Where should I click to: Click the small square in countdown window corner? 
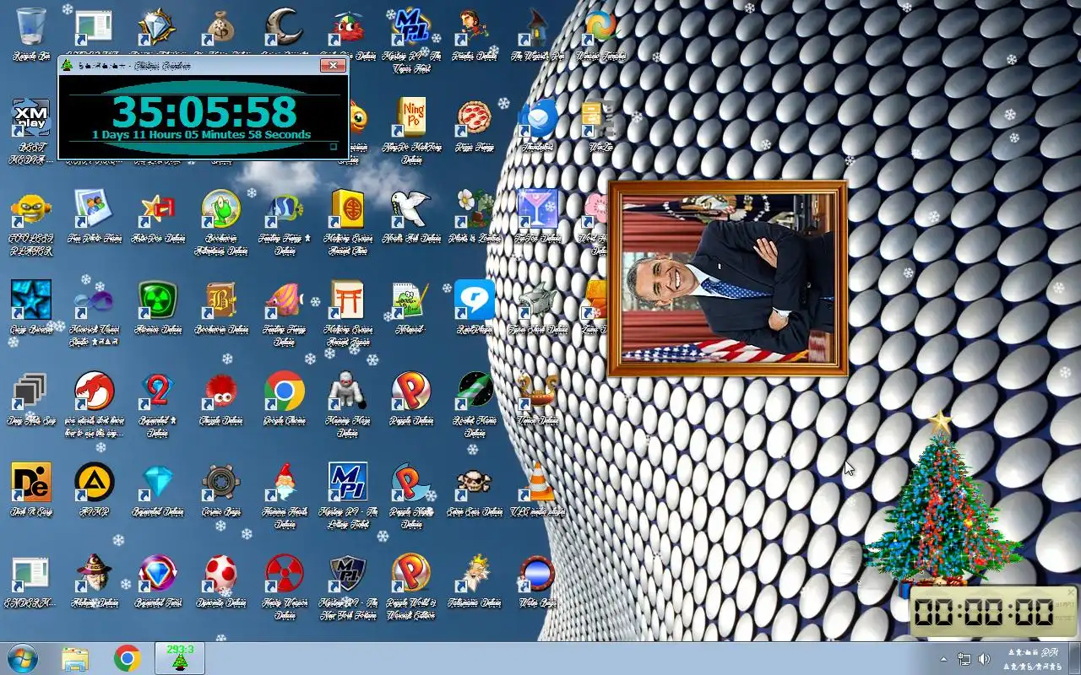334,147
